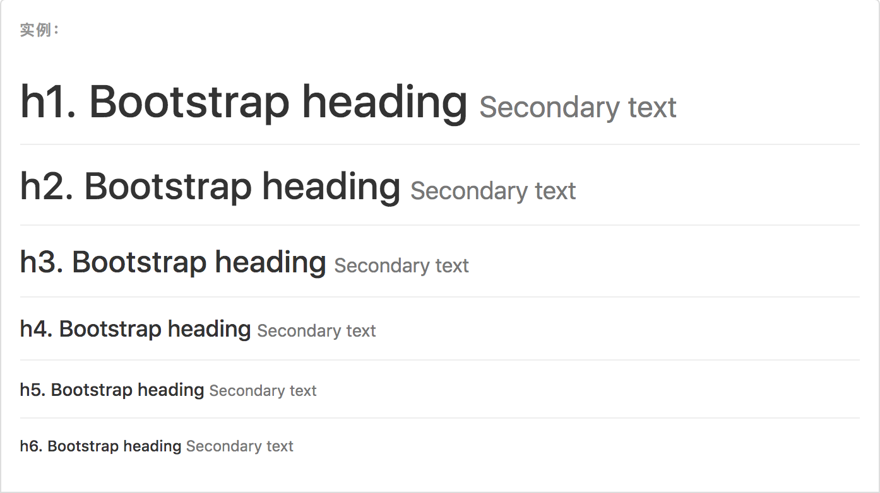880x493 pixels.
Task: Click the divider line below h1 heading
Action: (440, 145)
